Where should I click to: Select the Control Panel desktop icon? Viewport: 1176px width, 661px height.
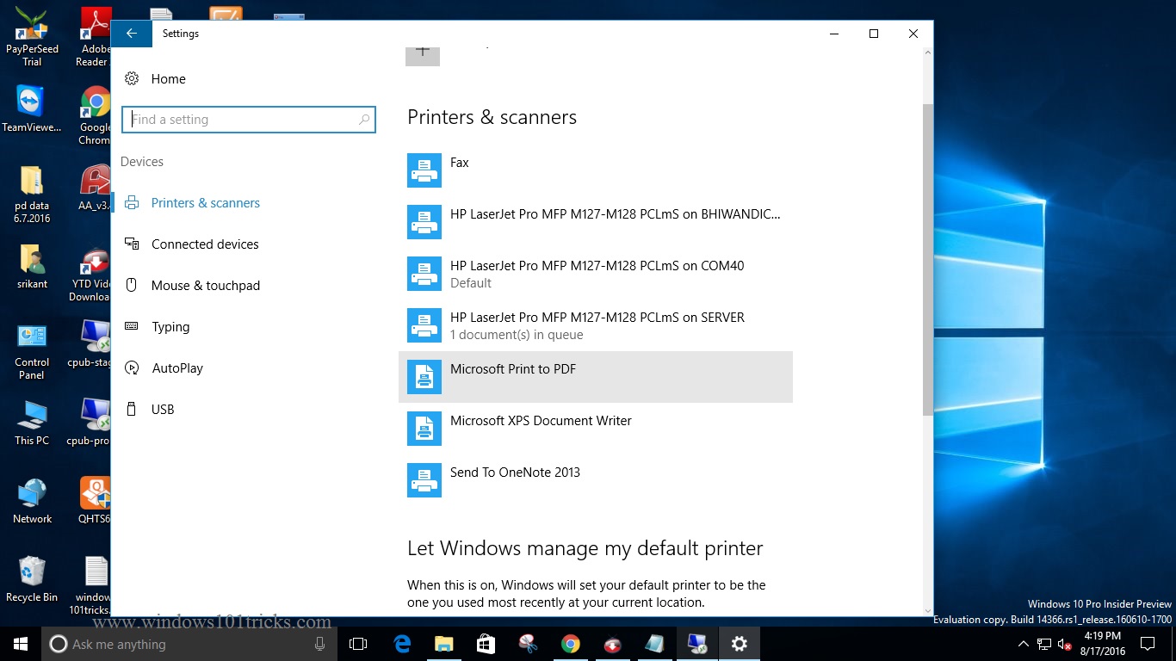32,351
